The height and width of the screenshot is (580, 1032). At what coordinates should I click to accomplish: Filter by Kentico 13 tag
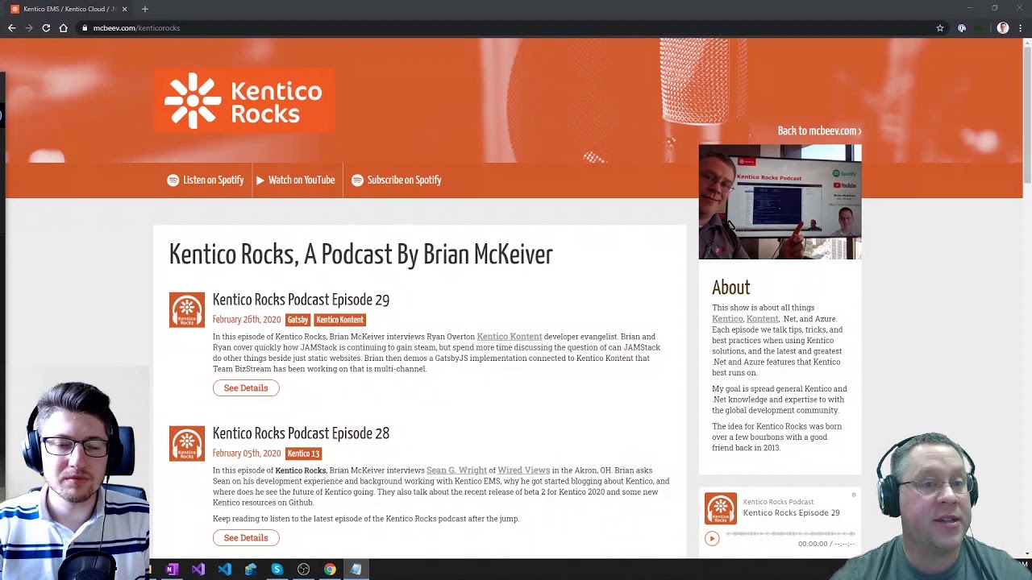(x=303, y=454)
